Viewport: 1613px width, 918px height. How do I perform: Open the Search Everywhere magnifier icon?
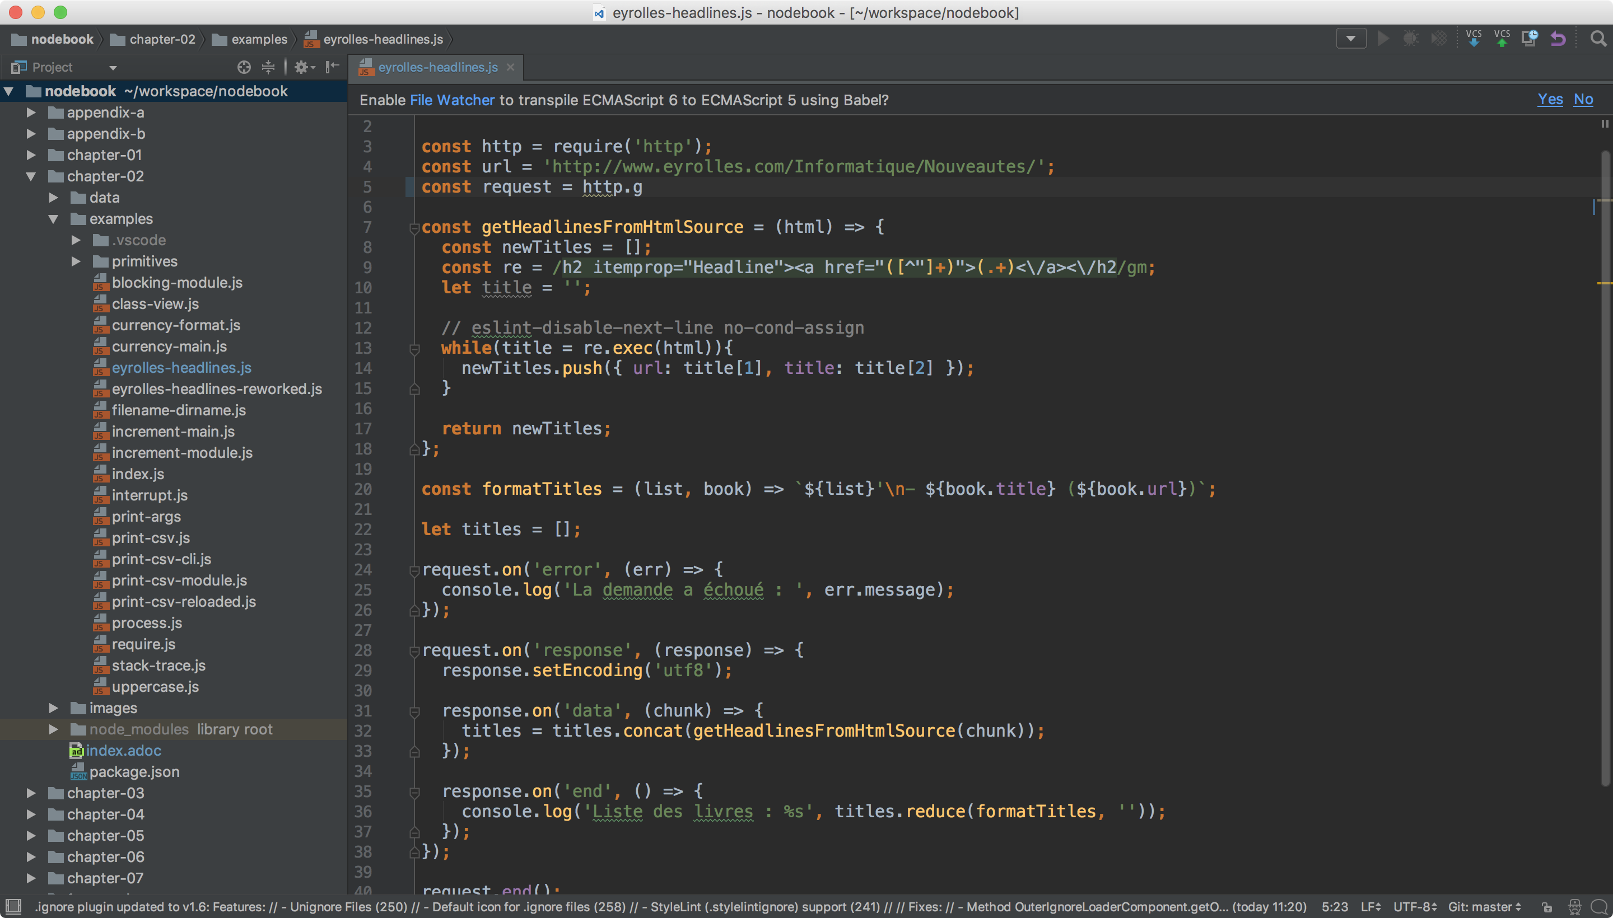coord(1599,39)
